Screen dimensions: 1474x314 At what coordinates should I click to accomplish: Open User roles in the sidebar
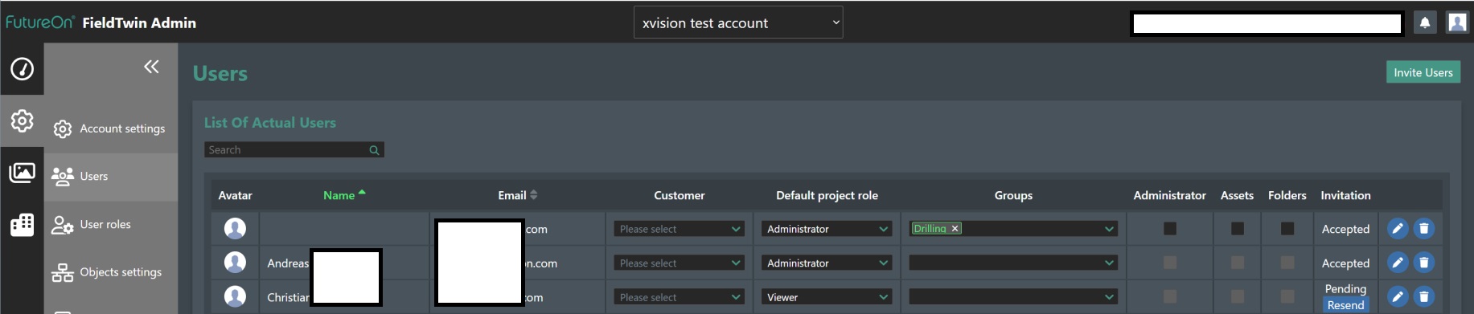111,225
